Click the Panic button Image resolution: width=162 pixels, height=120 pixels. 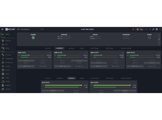140,29
